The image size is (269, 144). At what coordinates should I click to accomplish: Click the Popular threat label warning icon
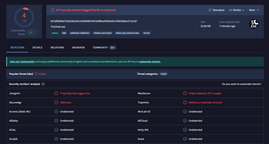[x=36, y=74]
